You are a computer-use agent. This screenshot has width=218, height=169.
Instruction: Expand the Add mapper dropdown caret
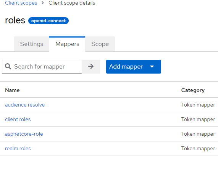(152, 67)
